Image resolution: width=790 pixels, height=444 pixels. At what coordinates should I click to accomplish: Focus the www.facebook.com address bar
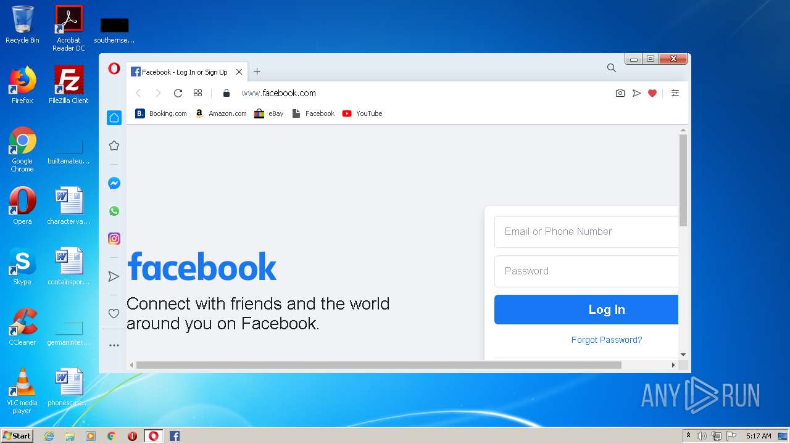pyautogui.click(x=278, y=93)
